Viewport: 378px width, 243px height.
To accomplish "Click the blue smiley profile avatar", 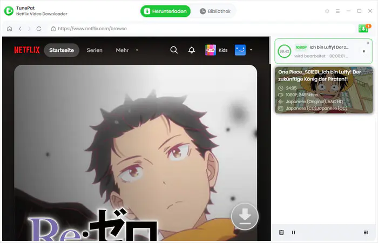I will (240, 50).
